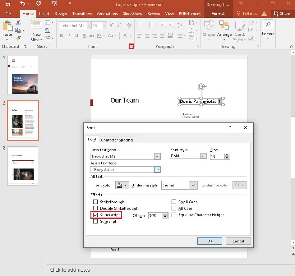The width and height of the screenshot is (295, 276).
Task: Toggle Underline formatting in ribbon
Action: (77, 36)
